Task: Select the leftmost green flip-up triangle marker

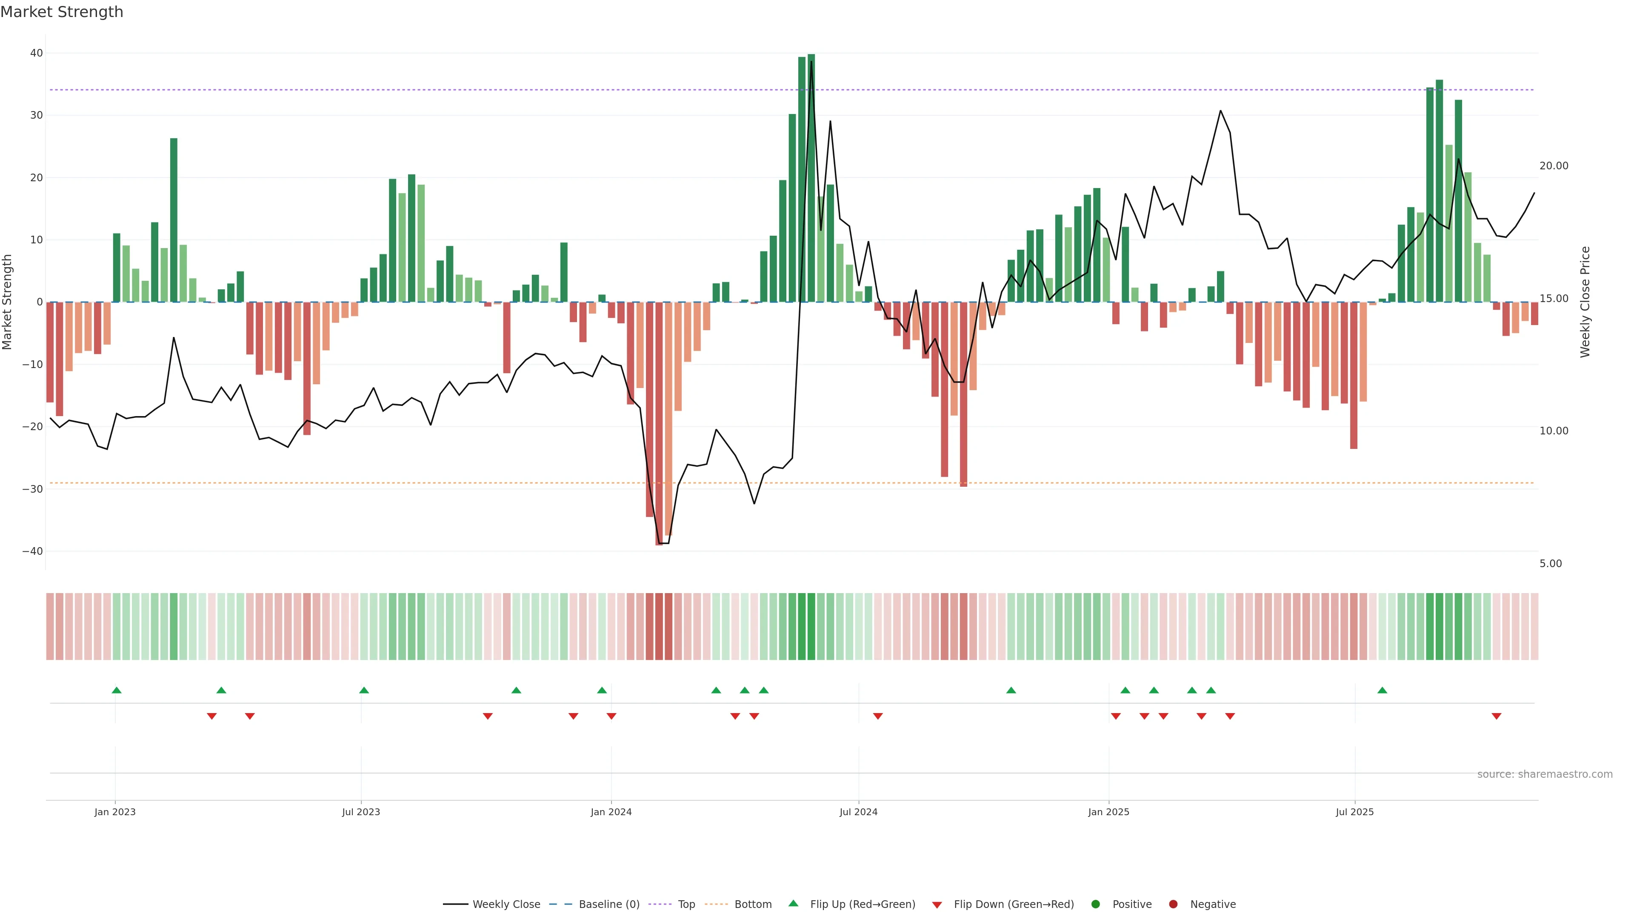Action: pos(117,690)
